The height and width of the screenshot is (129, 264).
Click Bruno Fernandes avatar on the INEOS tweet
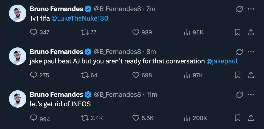tap(18, 99)
